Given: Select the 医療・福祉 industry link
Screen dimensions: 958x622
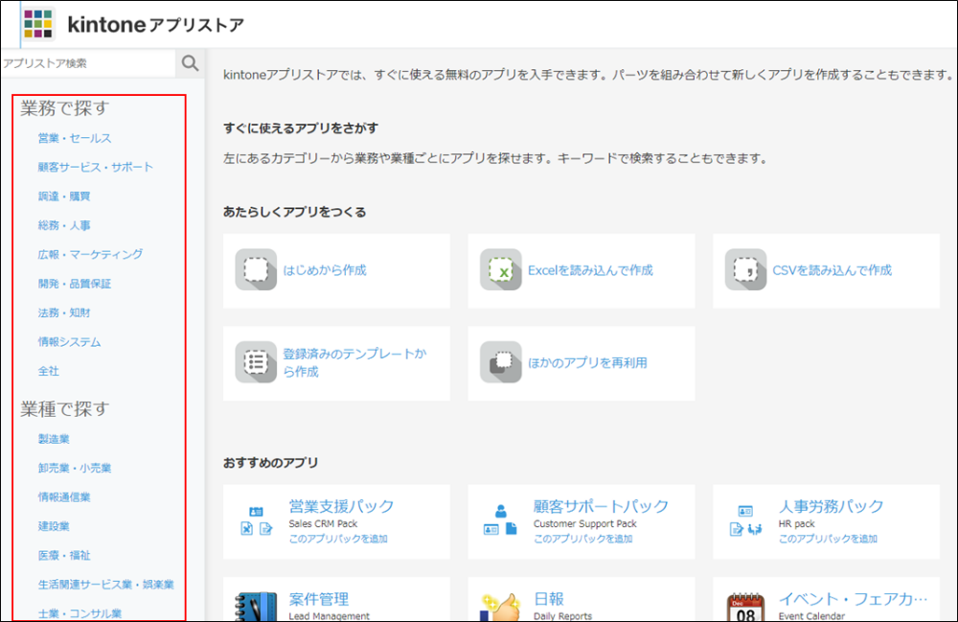Looking at the screenshot, I should tap(64, 556).
